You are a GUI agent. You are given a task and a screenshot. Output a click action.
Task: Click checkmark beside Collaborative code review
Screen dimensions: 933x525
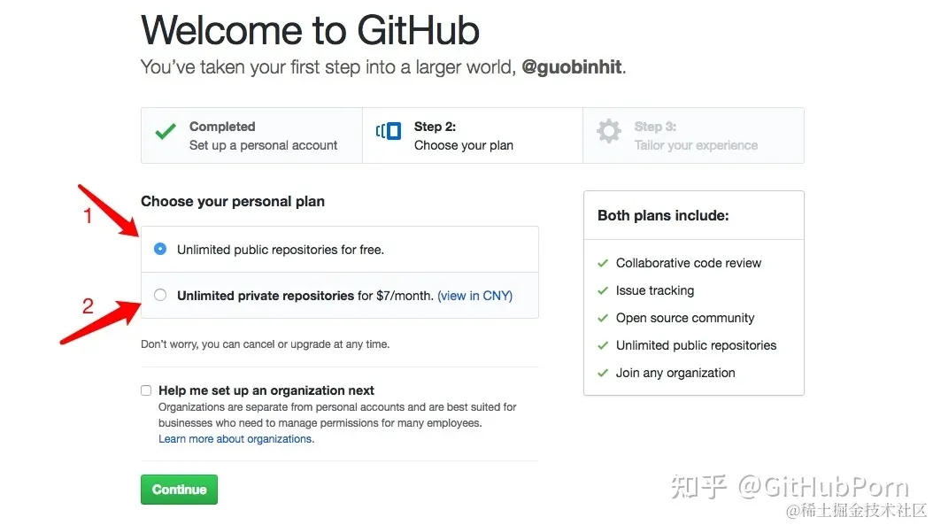point(603,263)
